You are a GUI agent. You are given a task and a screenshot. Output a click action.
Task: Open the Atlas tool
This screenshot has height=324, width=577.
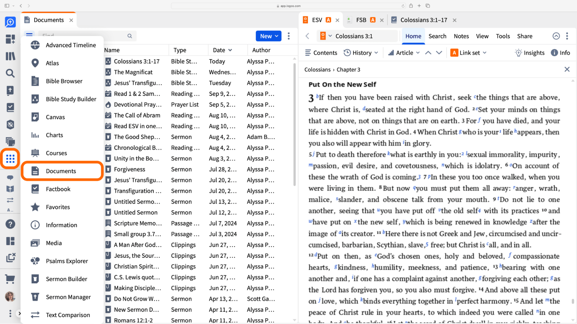point(63,63)
